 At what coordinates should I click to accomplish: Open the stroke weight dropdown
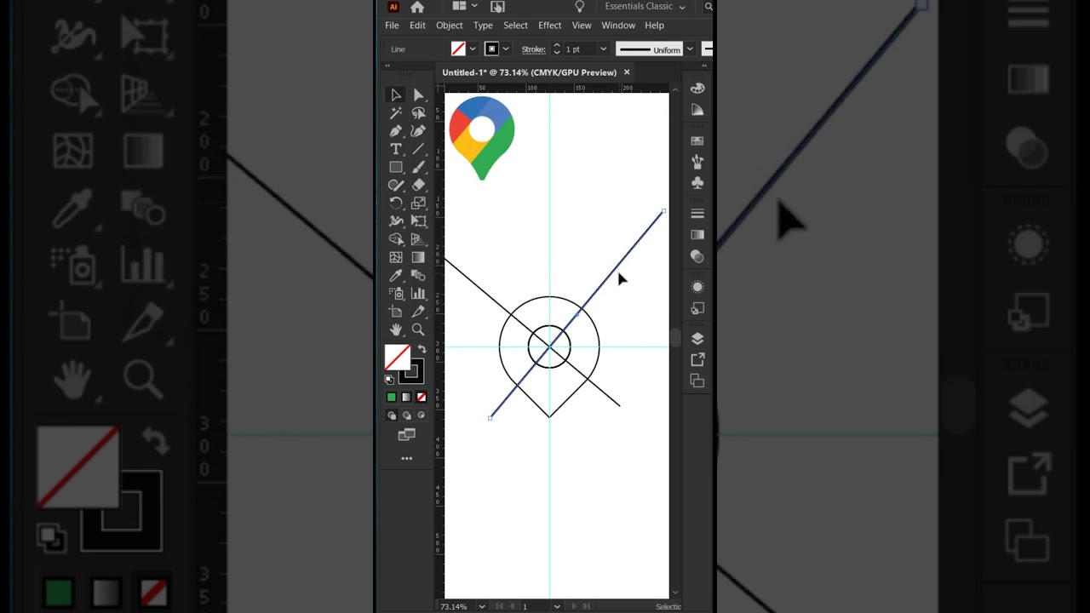click(x=603, y=49)
